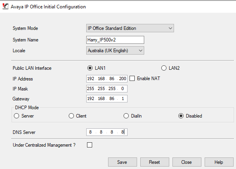Click the IP Address first octet field
The width and height of the screenshot is (236, 169).
coord(91,79)
